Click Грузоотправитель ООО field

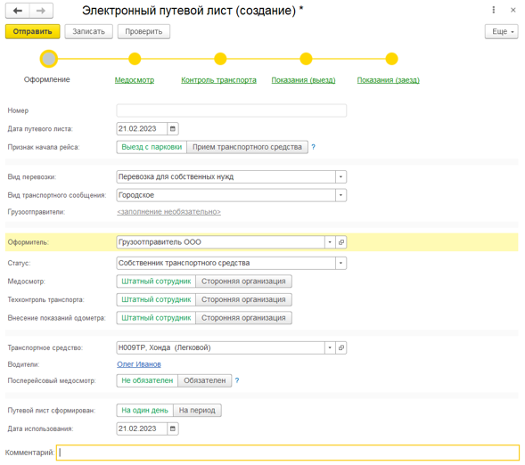coord(221,242)
